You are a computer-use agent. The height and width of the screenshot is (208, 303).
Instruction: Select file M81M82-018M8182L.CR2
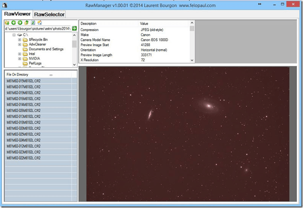point(38,122)
